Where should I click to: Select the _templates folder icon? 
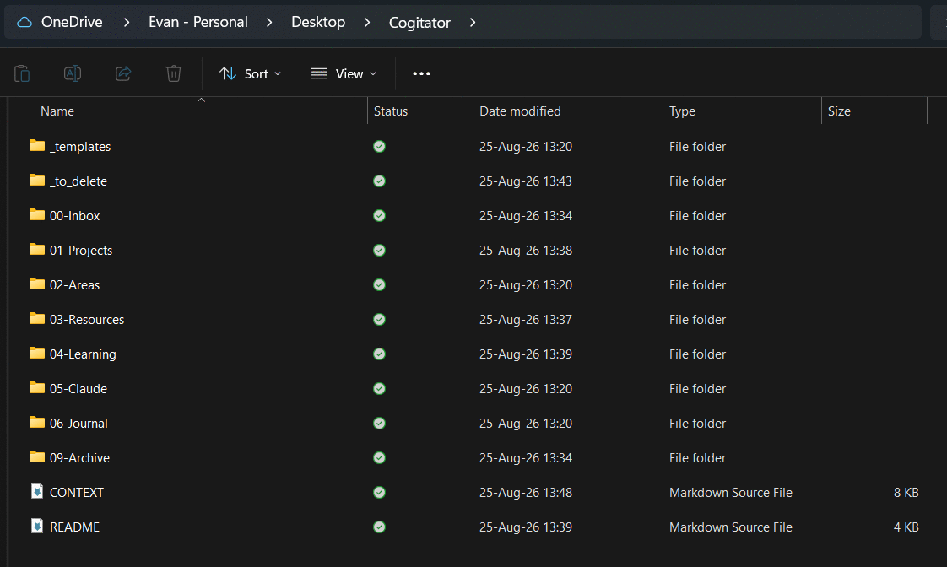pos(37,145)
